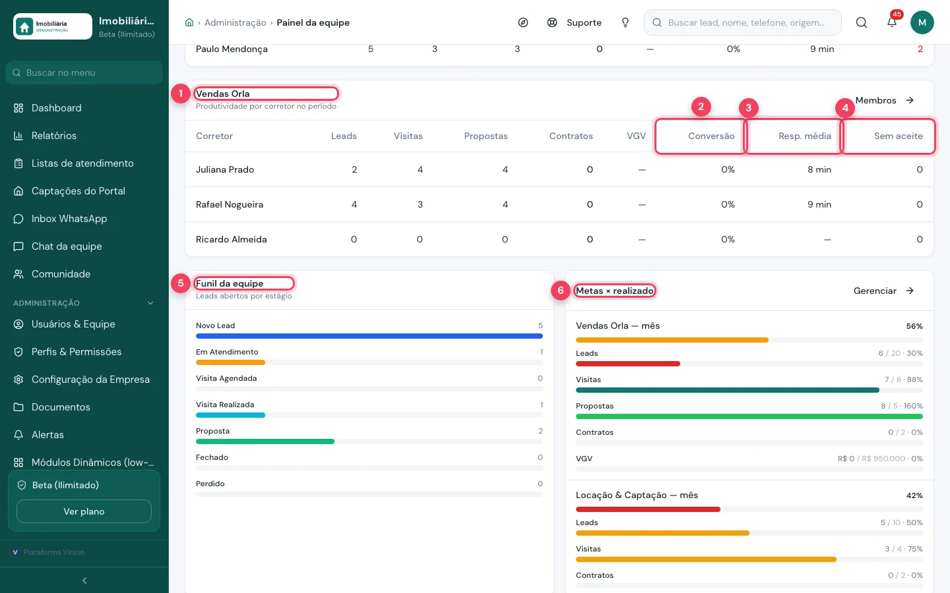The width and height of the screenshot is (950, 593).
Task: Click the lightbulb tips icon
Action: 625,22
